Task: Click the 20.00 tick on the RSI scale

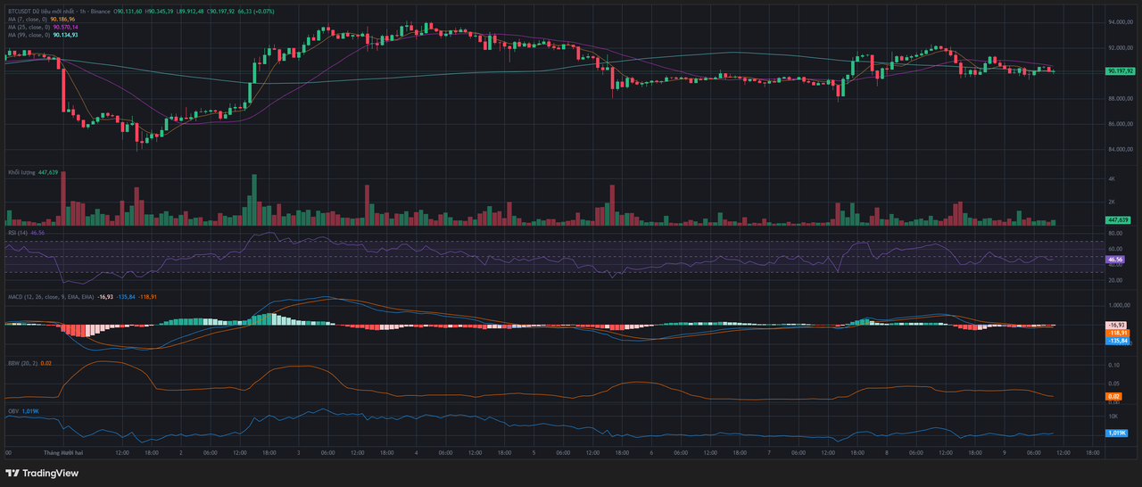Action: (1115, 280)
